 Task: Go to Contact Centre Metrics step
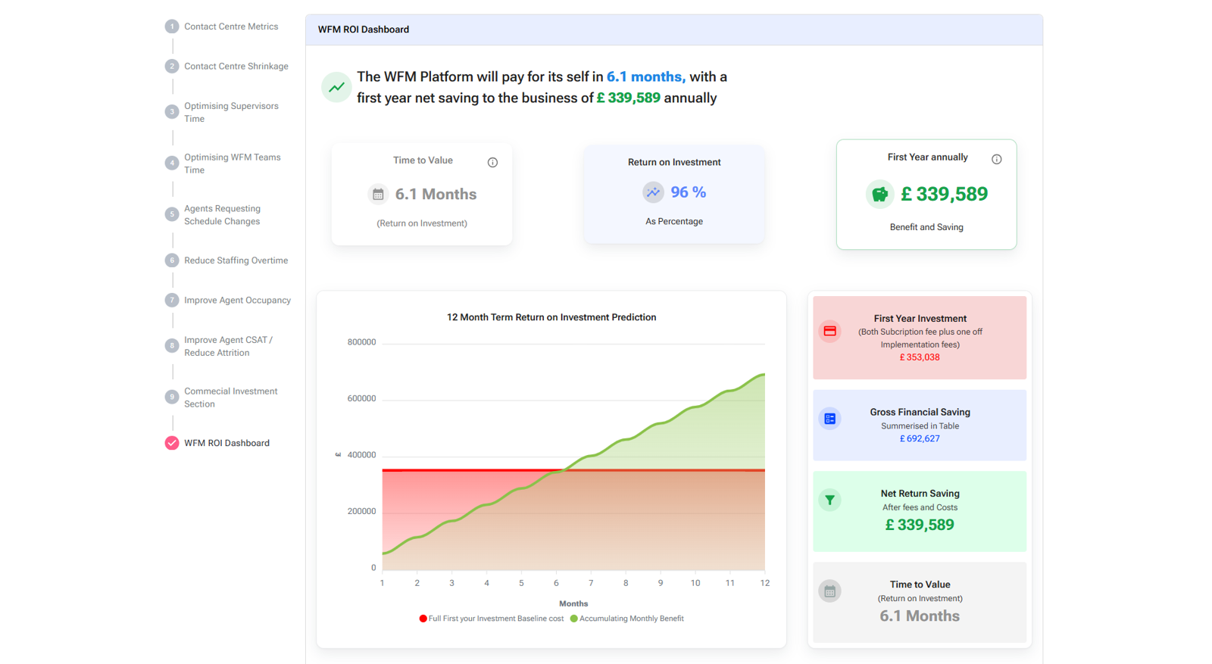click(231, 26)
